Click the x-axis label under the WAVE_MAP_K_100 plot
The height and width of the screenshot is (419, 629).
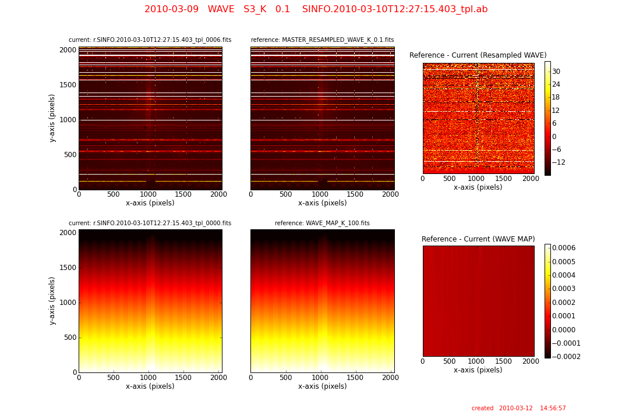click(322, 386)
